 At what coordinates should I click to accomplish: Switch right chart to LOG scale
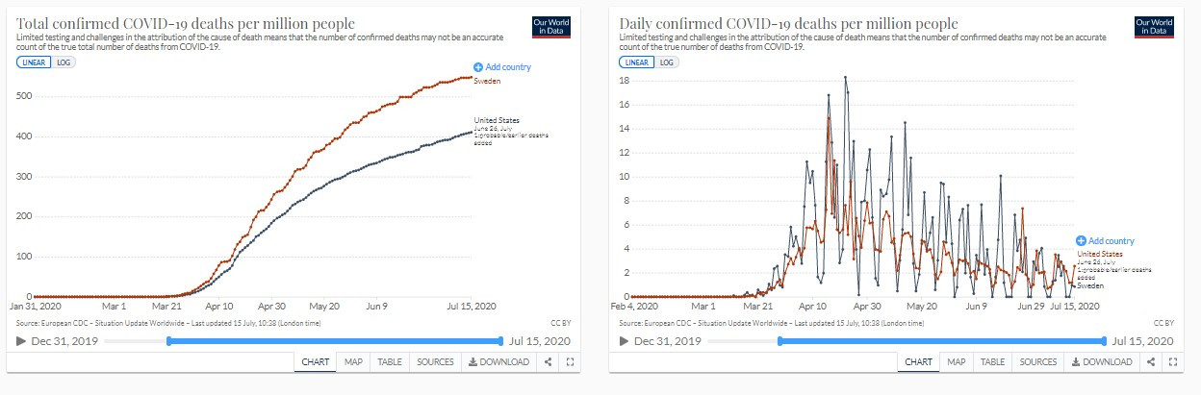[668, 62]
